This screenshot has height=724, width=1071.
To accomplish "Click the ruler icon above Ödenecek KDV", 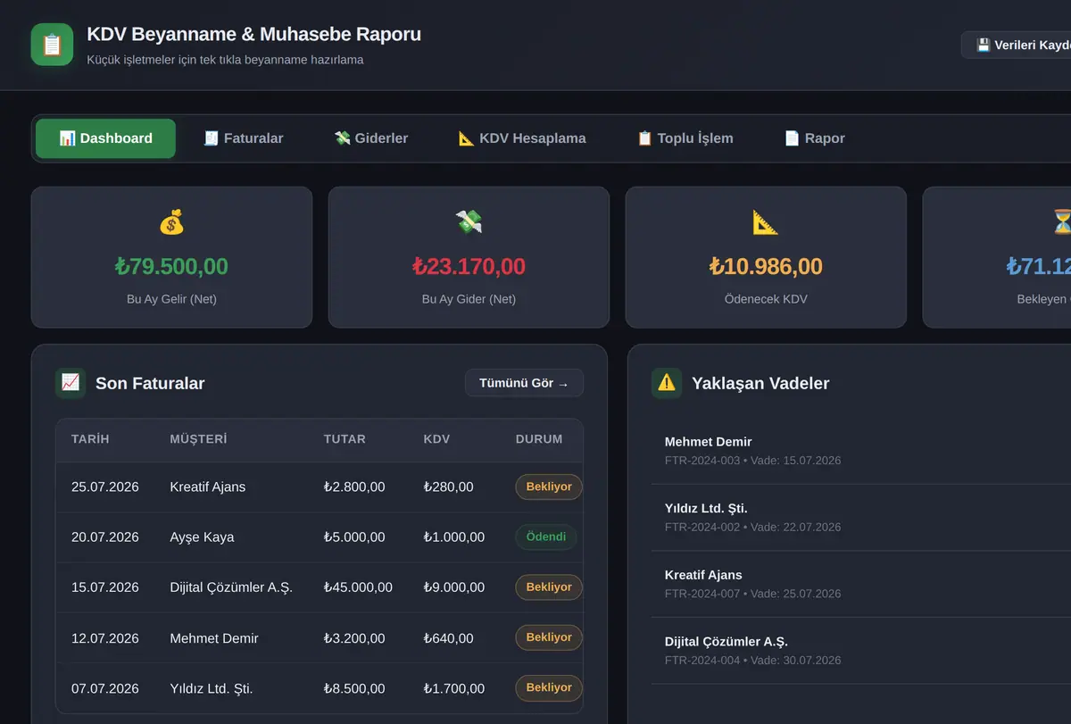I will click(x=766, y=222).
